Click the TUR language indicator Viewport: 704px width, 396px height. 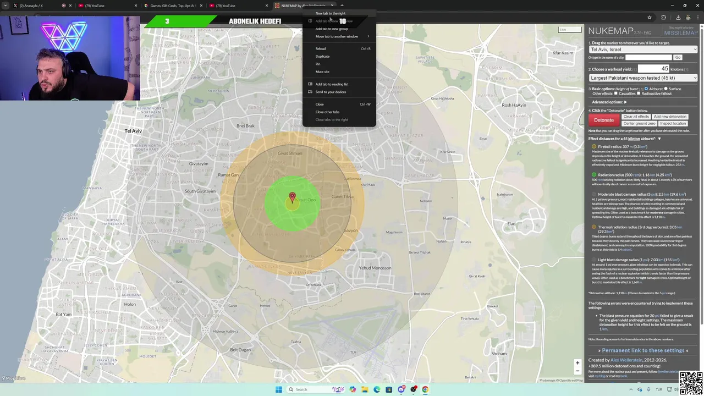pos(659,389)
